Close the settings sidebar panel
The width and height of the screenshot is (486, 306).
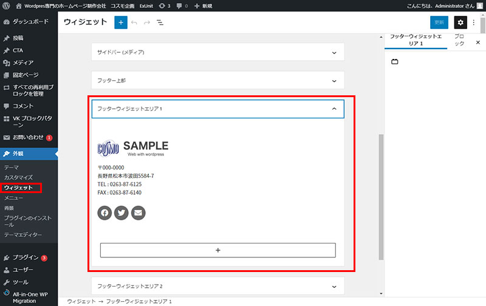[478, 42]
